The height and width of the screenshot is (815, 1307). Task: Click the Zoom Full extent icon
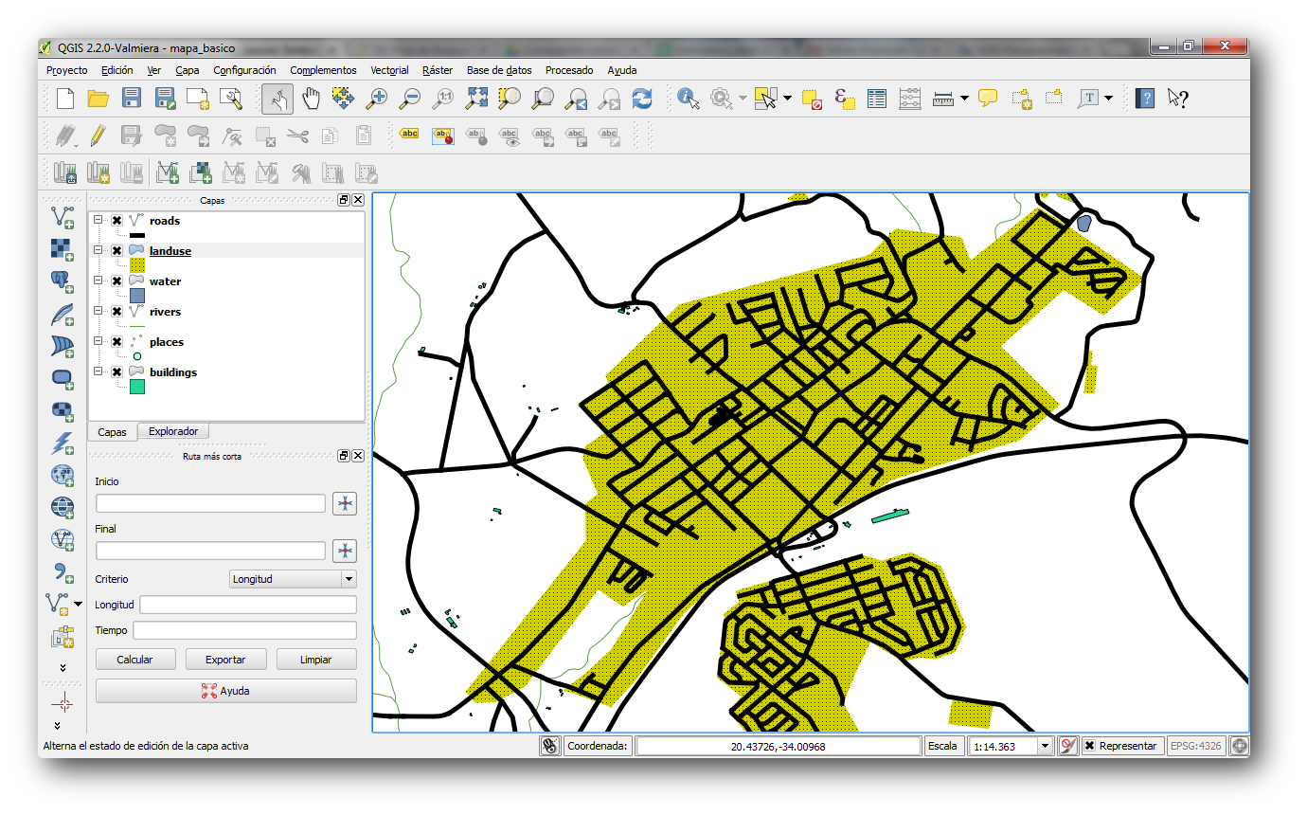tap(476, 98)
